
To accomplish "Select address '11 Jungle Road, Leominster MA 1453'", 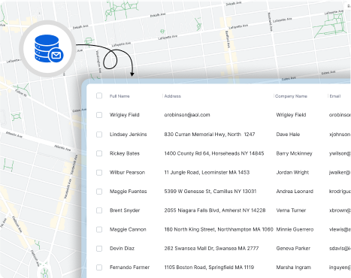I will [207, 172].
